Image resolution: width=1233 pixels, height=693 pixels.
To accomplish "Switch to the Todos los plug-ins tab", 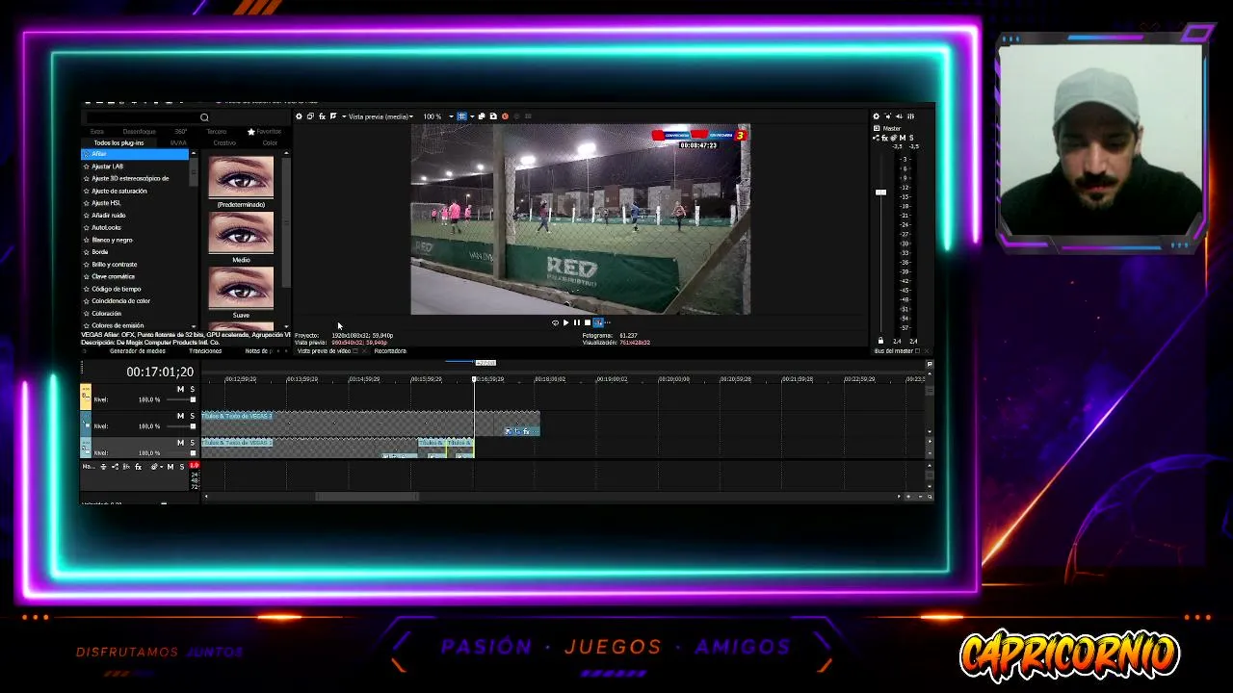I will coord(118,142).
